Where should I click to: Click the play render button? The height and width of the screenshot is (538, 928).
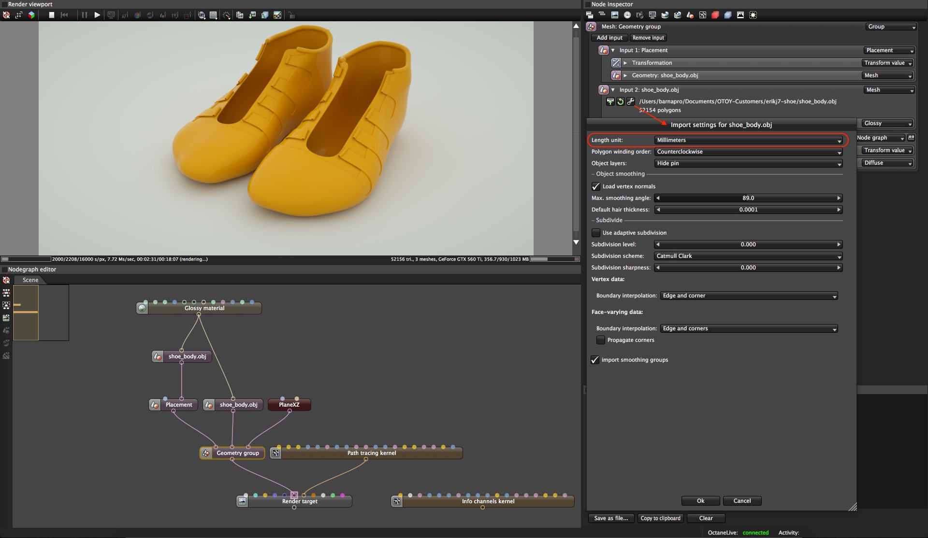(97, 15)
